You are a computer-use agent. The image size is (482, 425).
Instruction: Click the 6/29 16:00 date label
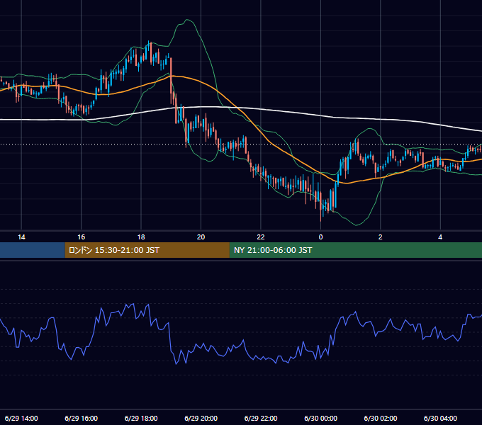pyautogui.click(x=81, y=418)
